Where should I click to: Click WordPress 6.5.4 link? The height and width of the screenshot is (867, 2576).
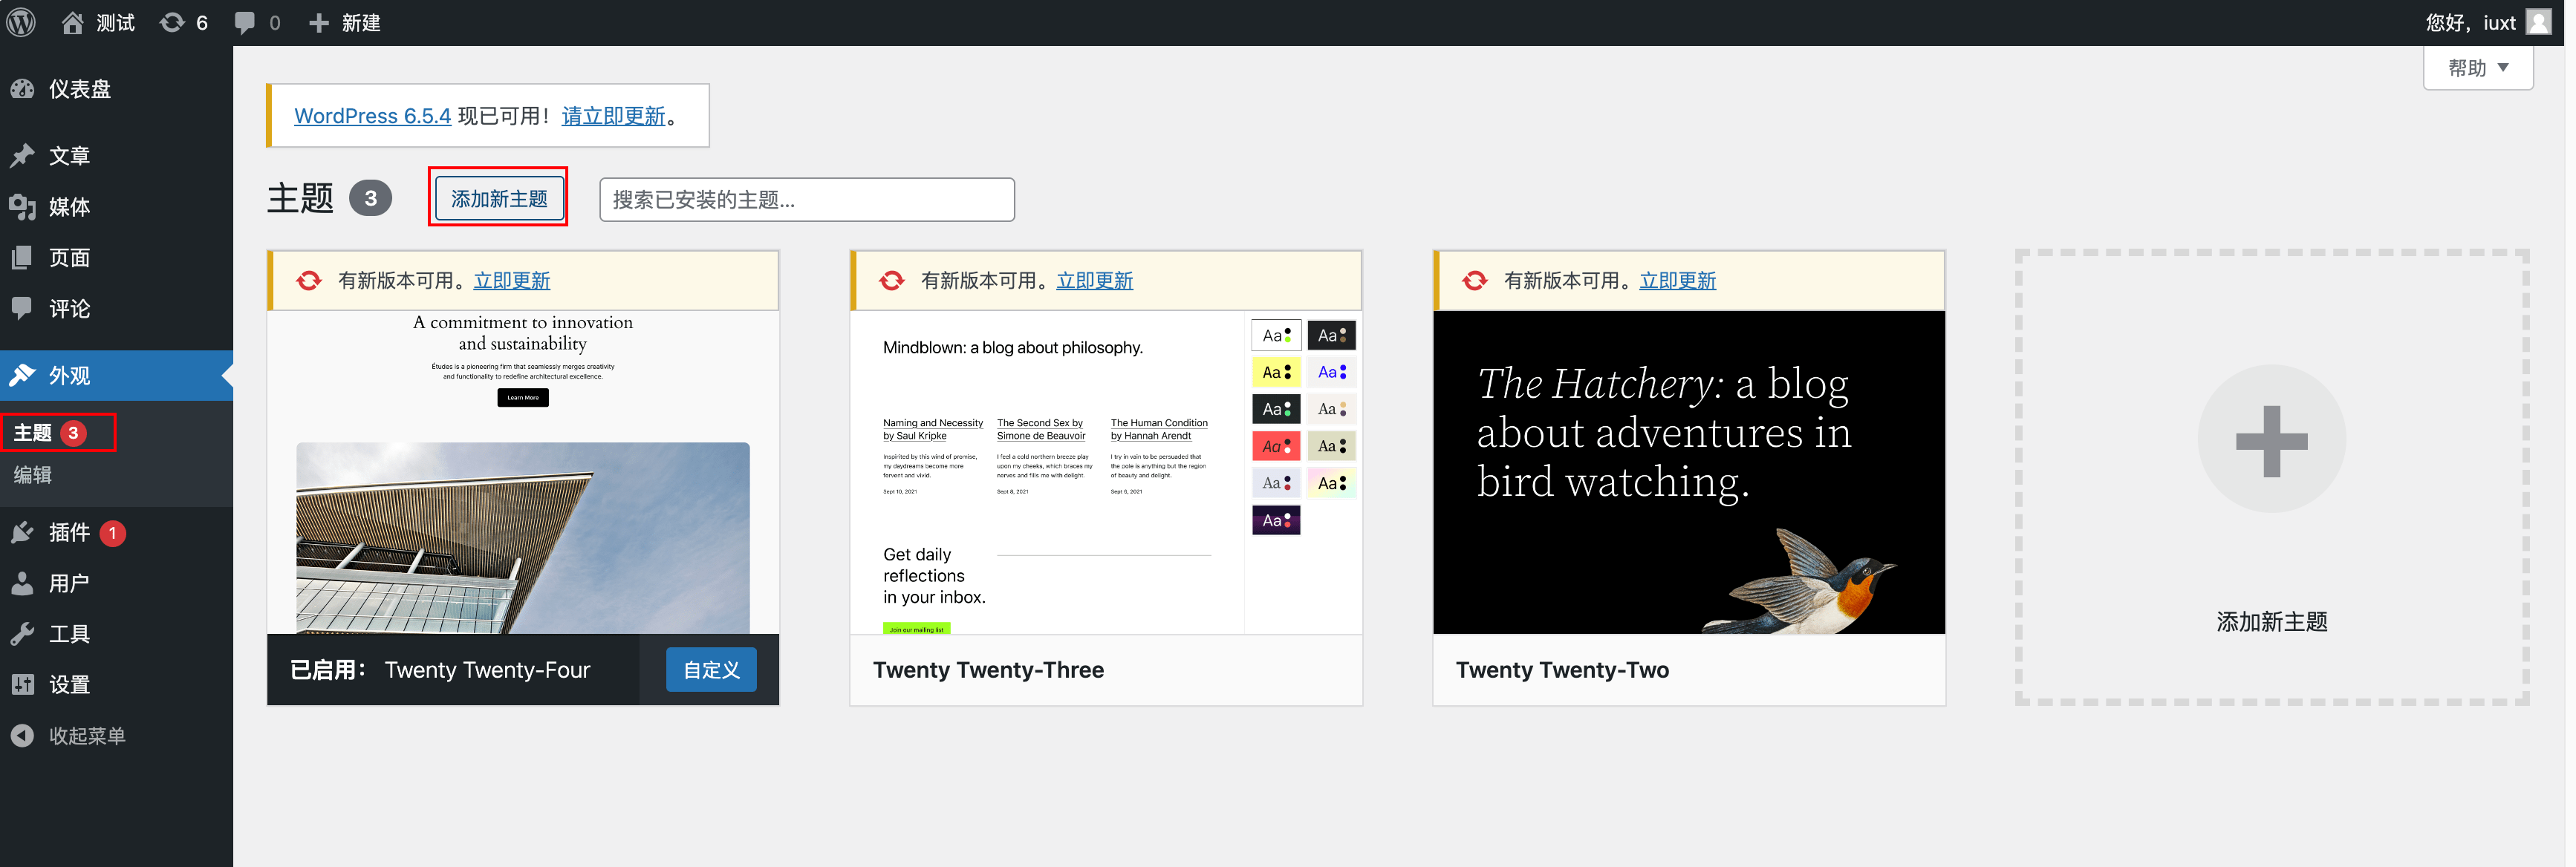(372, 116)
